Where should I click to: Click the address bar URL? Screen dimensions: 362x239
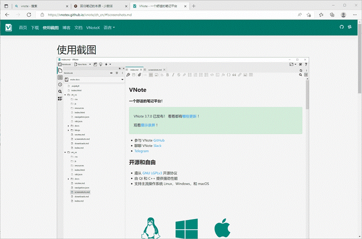(90, 15)
